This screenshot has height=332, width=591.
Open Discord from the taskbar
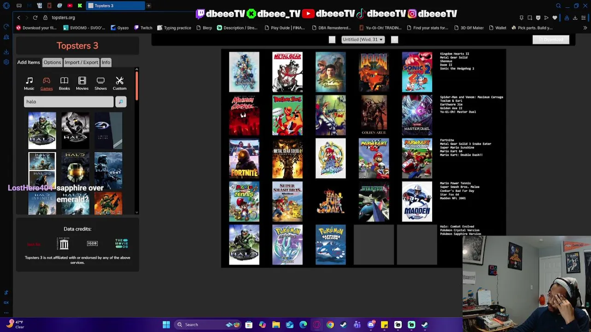pos(371,325)
